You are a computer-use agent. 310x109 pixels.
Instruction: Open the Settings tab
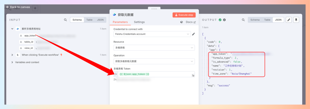139,22
